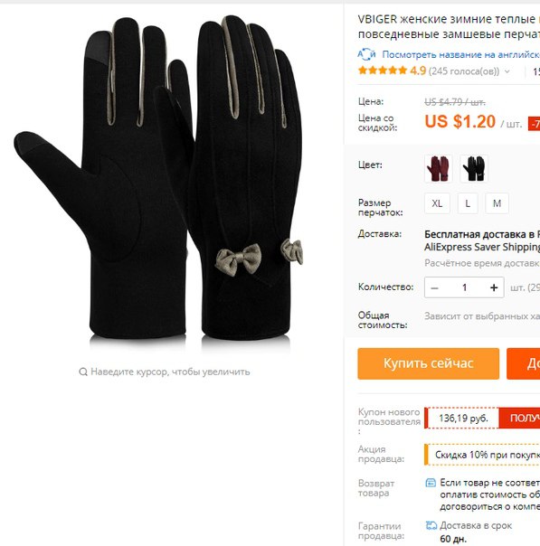The height and width of the screenshot is (546, 540).
Task: Choose glove size M
Action: [x=497, y=203]
